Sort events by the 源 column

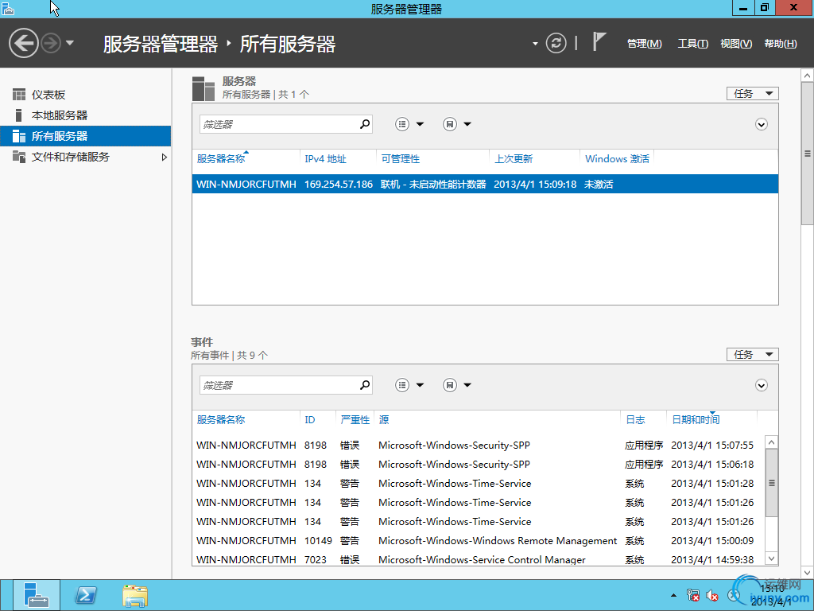point(384,420)
